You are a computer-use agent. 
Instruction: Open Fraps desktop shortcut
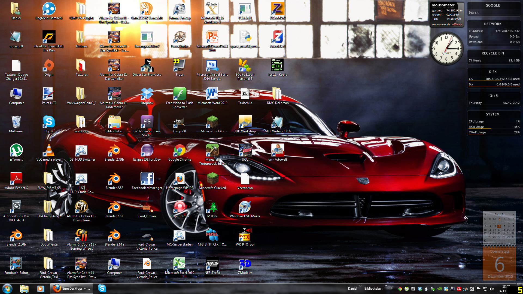(x=180, y=68)
